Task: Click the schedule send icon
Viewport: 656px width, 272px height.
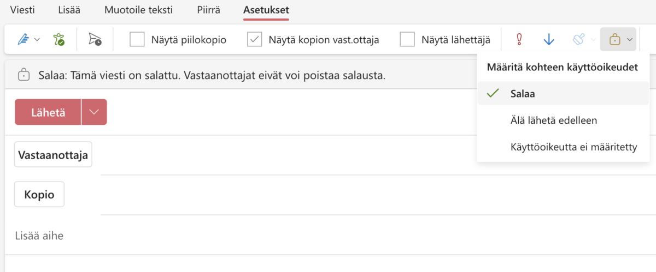Action: click(95, 39)
